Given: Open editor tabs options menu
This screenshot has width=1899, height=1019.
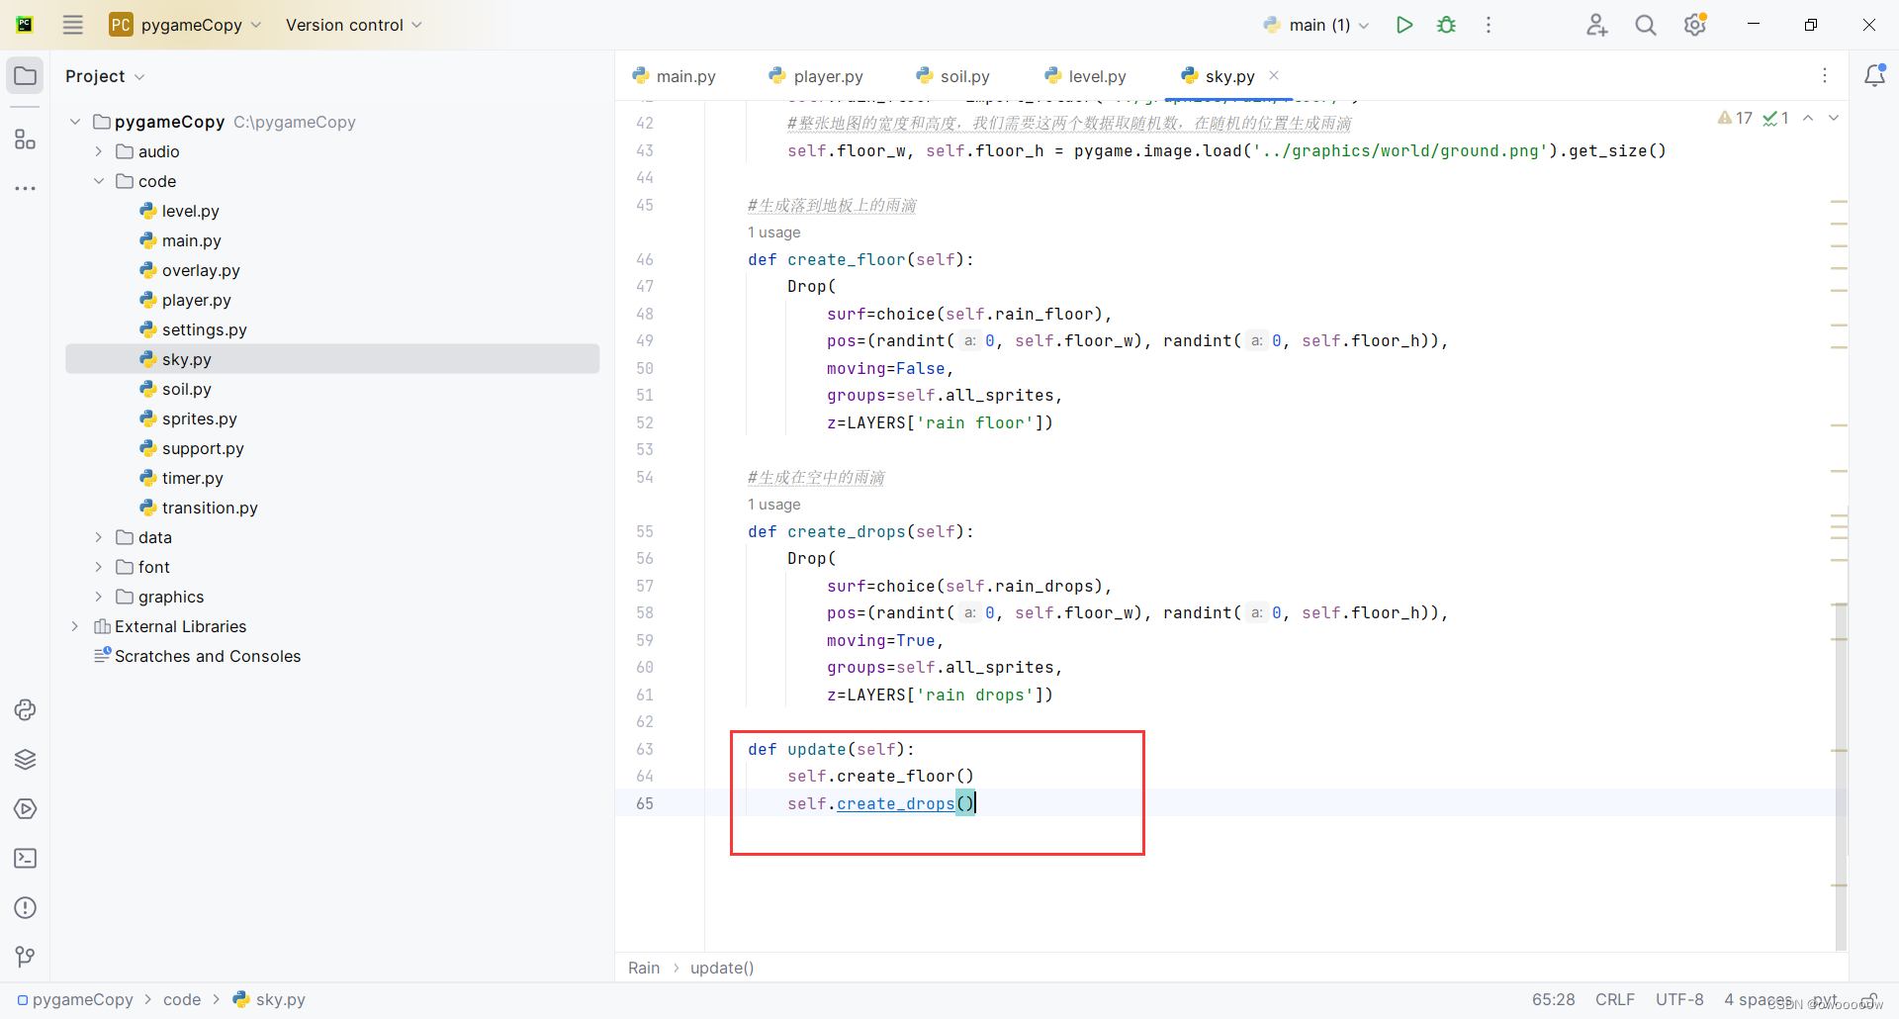Looking at the screenshot, I should 1825,76.
